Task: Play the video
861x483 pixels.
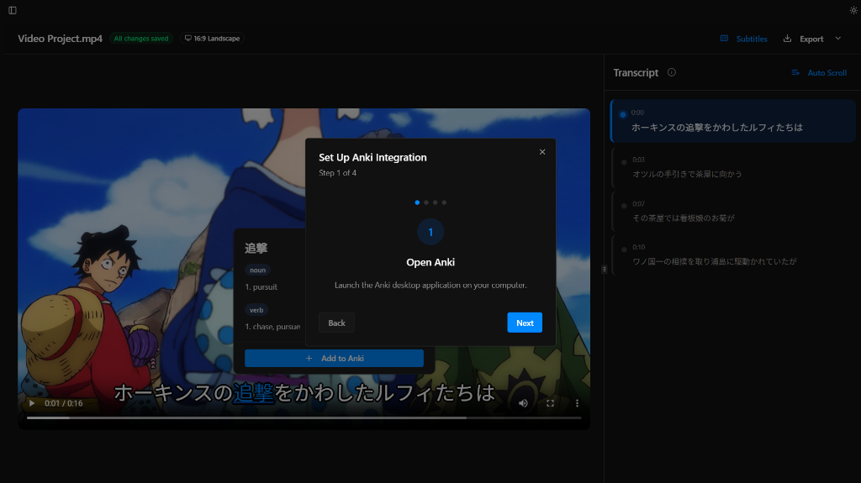Action: point(32,403)
